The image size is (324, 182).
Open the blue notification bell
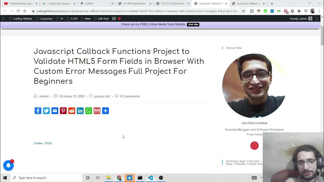[x=8, y=166]
